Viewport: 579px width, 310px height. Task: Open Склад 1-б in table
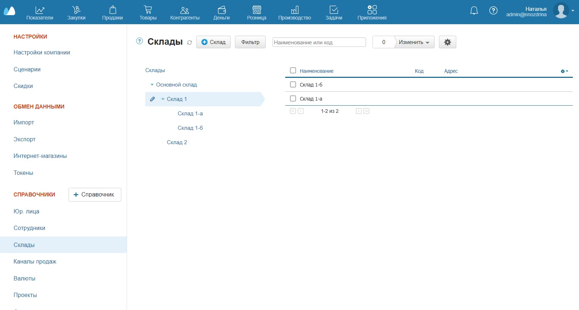[311, 85]
